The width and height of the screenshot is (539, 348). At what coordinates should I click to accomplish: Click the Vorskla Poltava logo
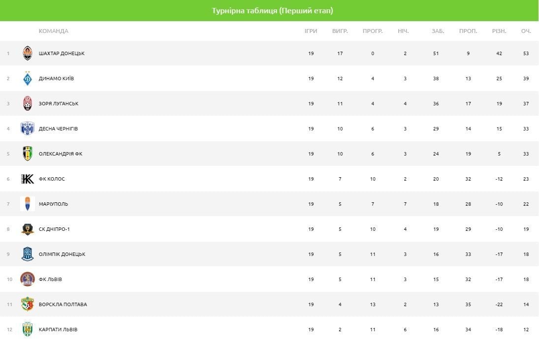click(28, 304)
